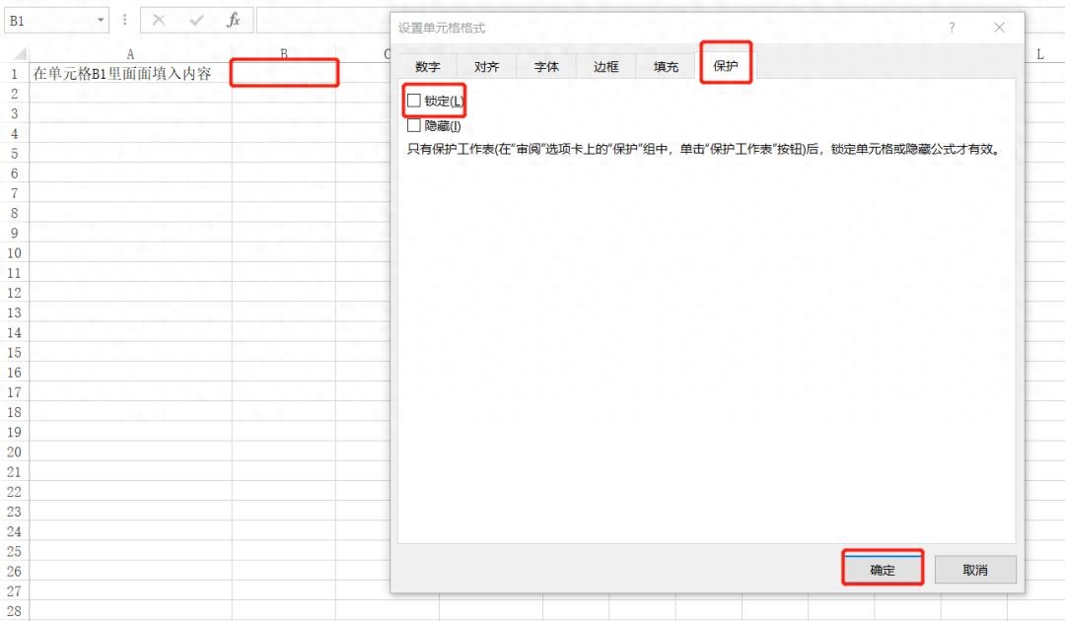Select the 保护 tab

pos(726,66)
